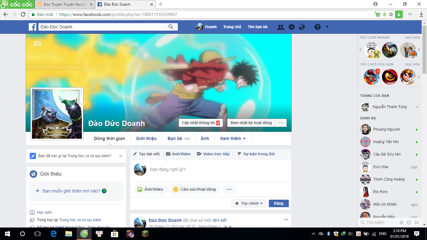Select Sự kiện trong đời tab

[256, 154]
